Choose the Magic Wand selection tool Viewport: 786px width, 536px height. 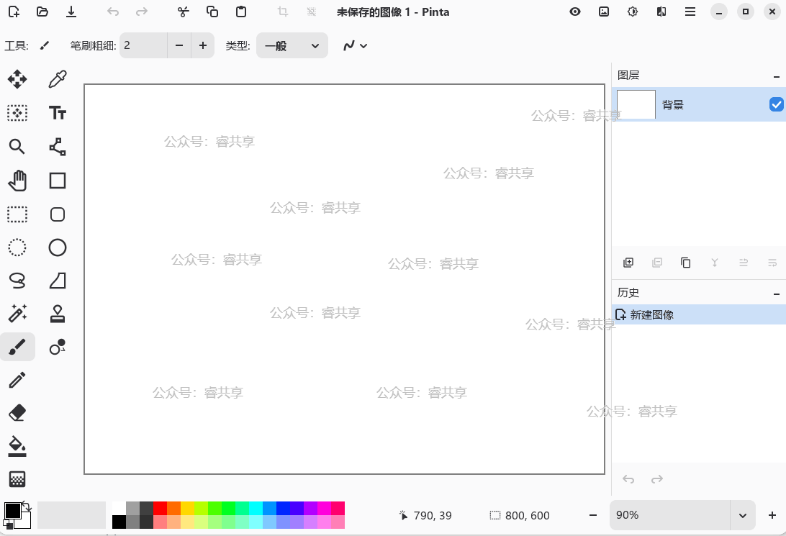(x=17, y=314)
